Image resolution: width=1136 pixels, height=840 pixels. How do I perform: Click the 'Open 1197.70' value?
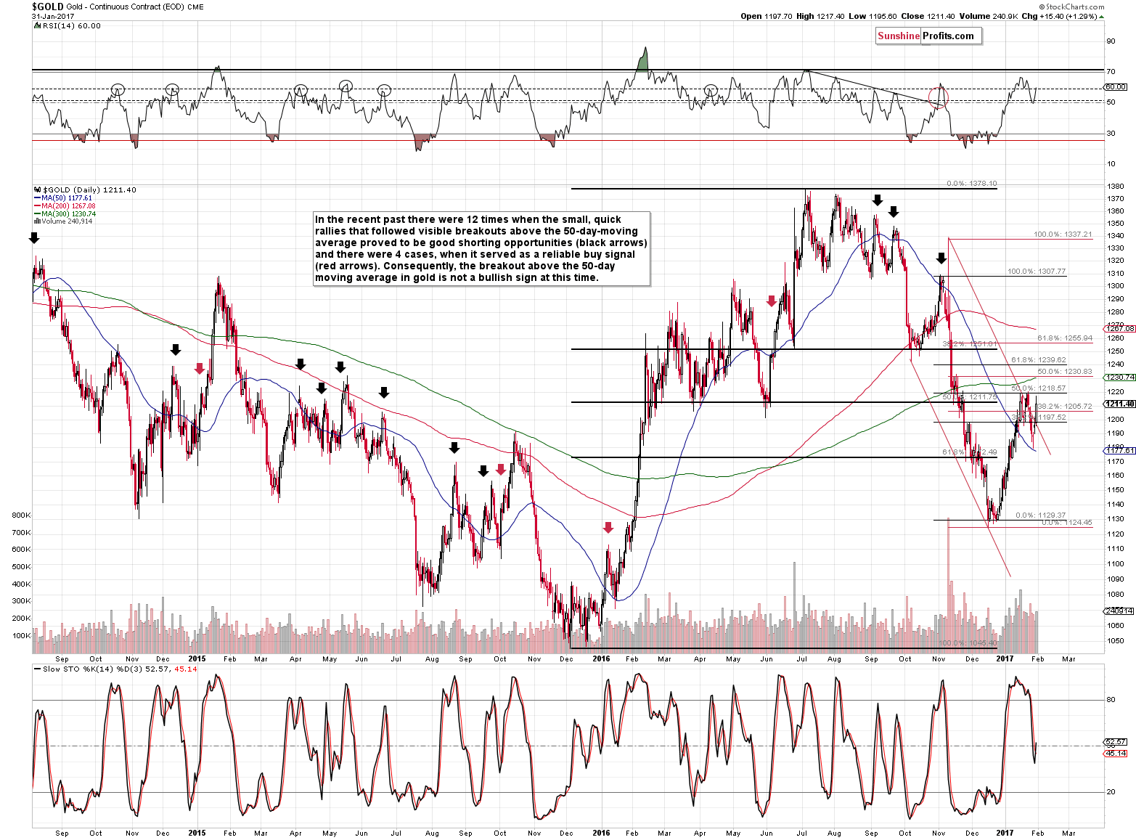coord(767,16)
